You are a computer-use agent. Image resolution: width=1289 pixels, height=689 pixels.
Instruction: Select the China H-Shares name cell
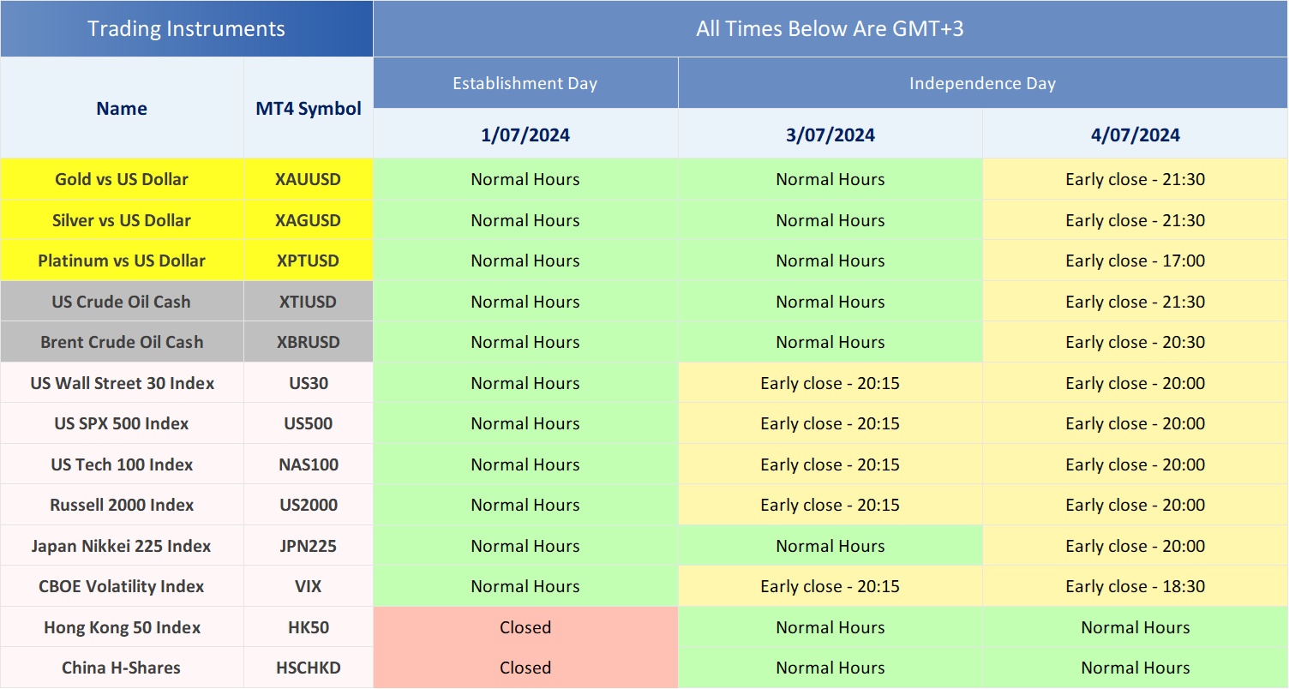[x=122, y=668]
